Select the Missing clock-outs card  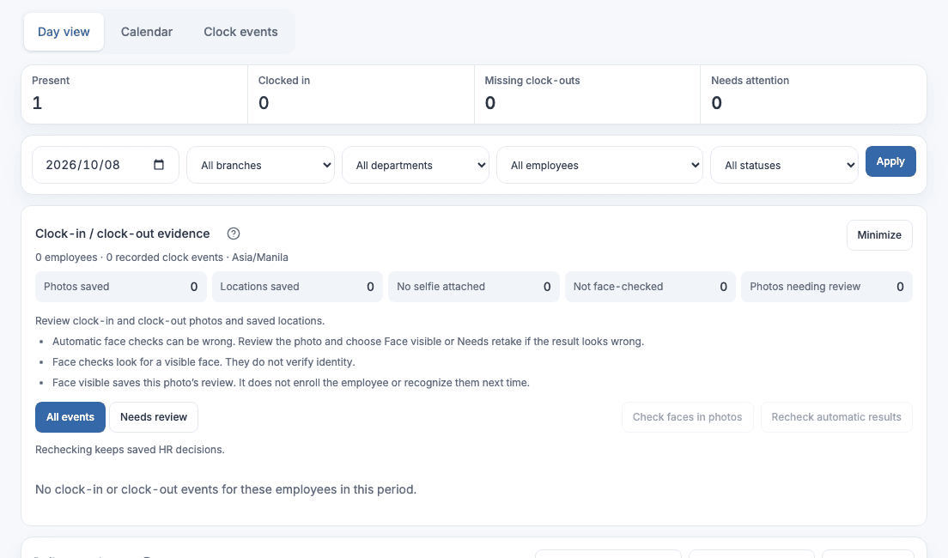pos(587,94)
